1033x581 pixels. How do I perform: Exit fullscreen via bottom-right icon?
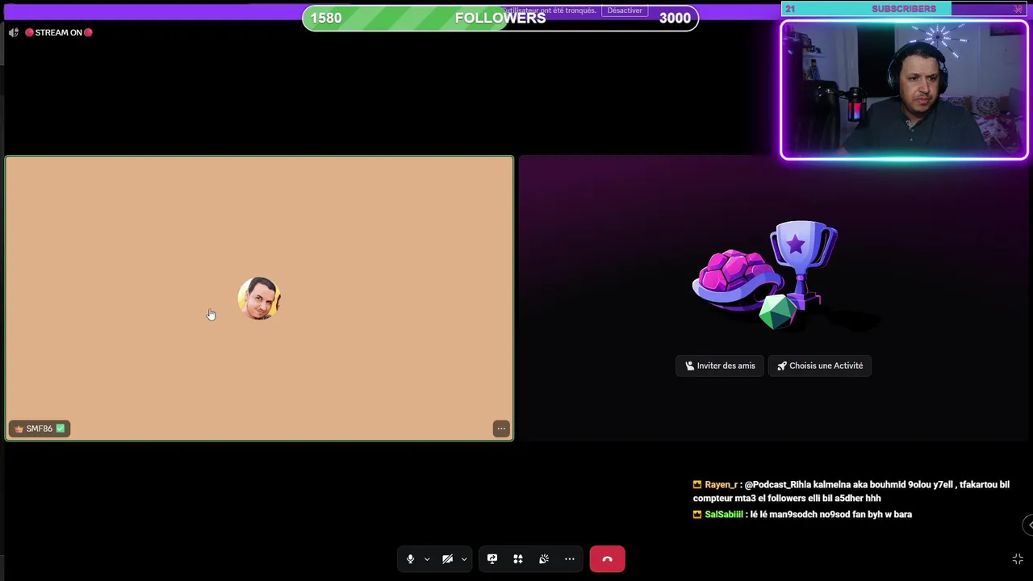click(x=1018, y=559)
